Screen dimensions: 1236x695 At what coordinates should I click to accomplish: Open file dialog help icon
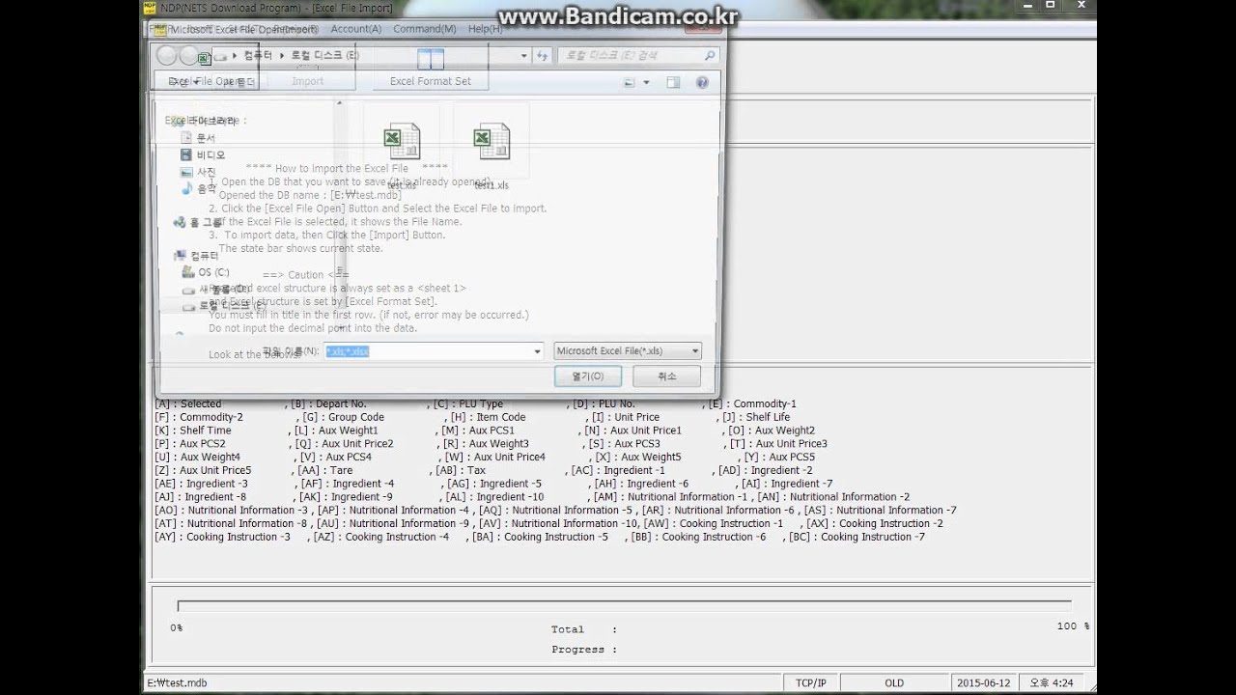pyautogui.click(x=703, y=83)
